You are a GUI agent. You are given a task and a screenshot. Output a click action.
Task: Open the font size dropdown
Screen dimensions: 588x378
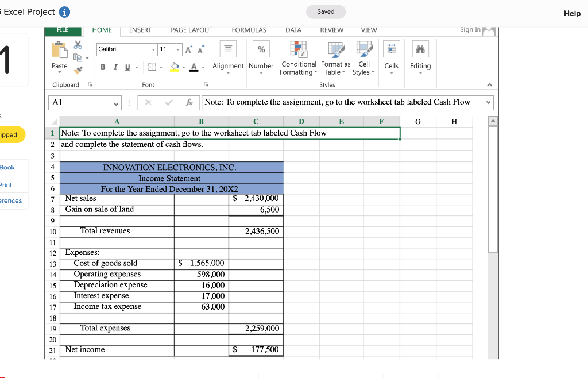click(x=177, y=49)
